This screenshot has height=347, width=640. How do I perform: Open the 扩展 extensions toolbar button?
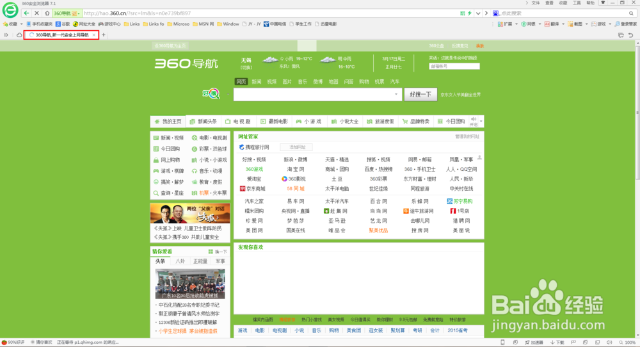504,24
